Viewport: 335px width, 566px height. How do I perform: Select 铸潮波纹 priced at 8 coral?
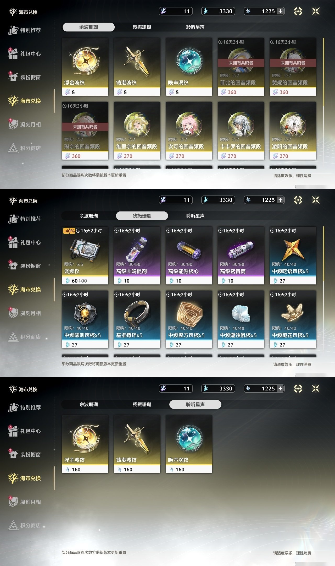(137, 67)
